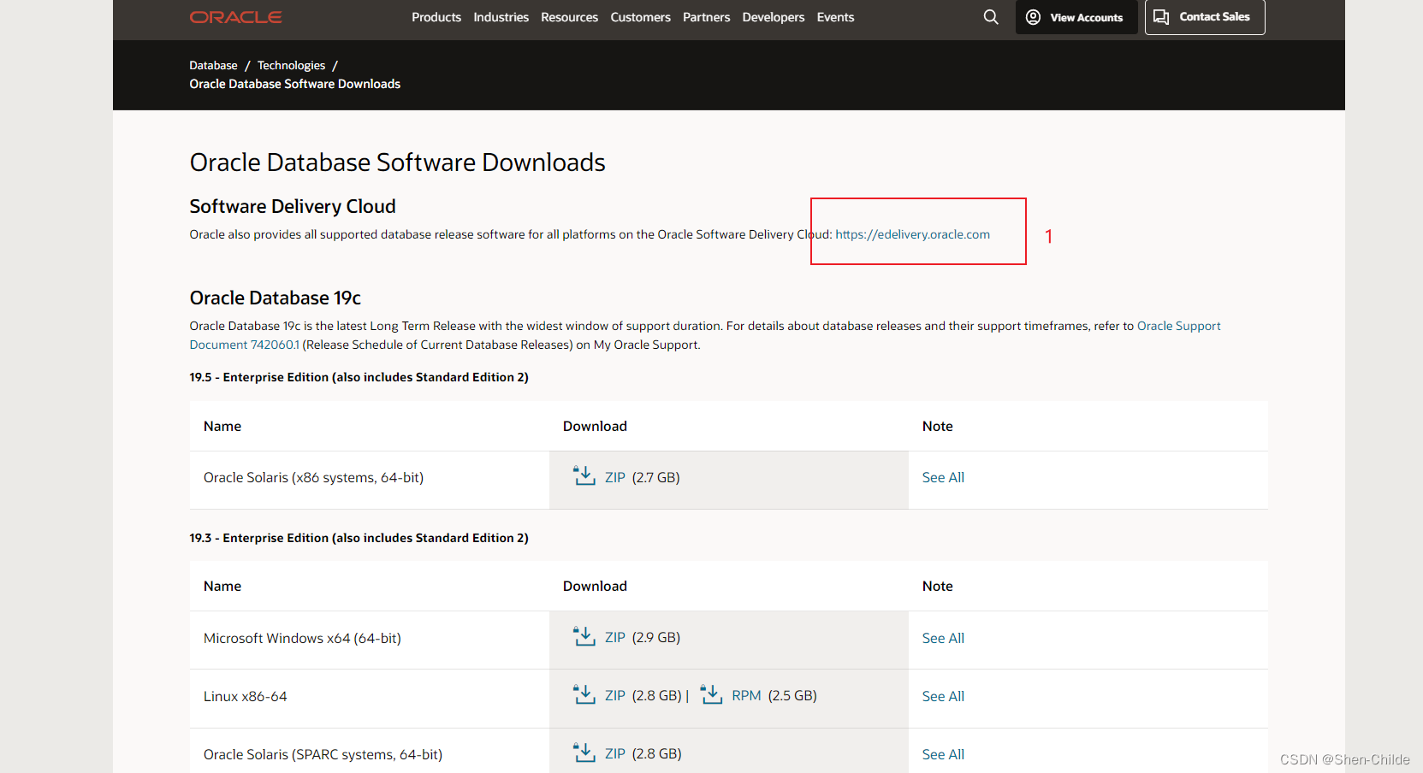
Task: Click See All for Microsoft Windows x64
Action: (x=943, y=638)
